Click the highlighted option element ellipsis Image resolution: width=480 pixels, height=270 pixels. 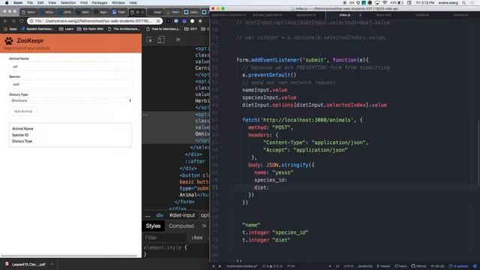point(145,115)
